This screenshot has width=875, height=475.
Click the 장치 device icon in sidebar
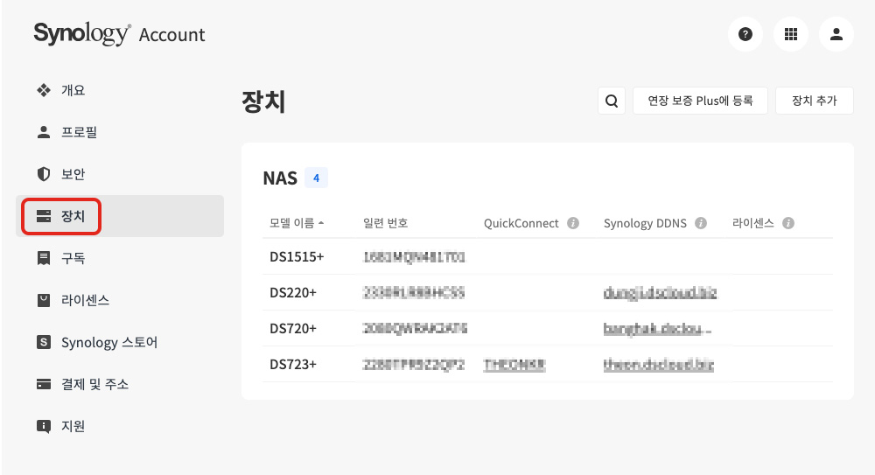44,216
